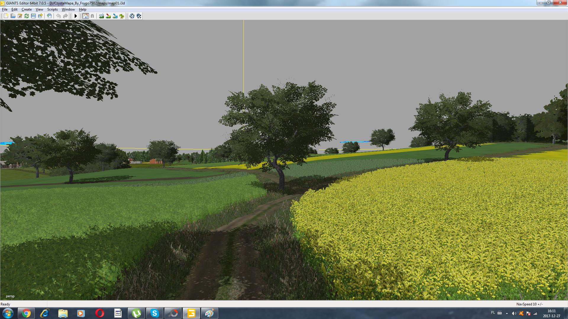Open the Window menu
This screenshot has width=568, height=319.
coord(68,9)
